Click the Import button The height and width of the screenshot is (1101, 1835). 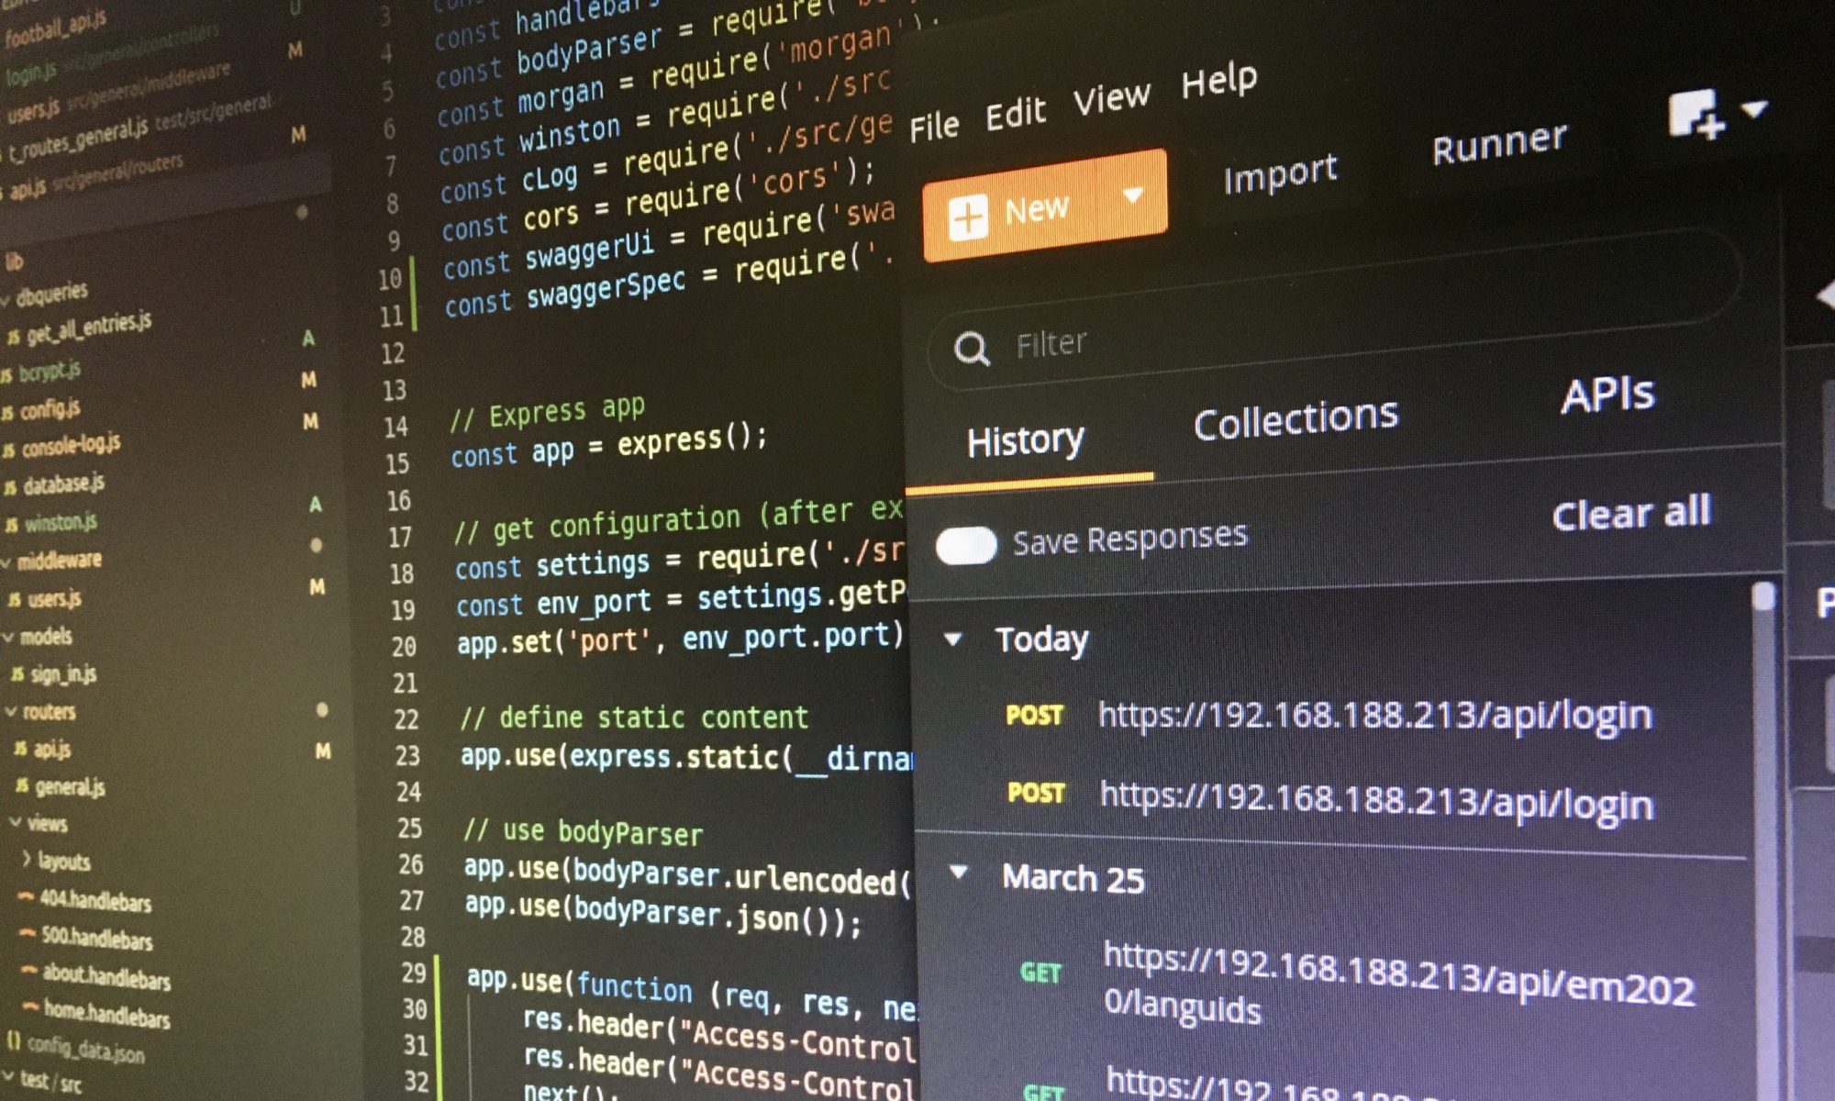1280,173
